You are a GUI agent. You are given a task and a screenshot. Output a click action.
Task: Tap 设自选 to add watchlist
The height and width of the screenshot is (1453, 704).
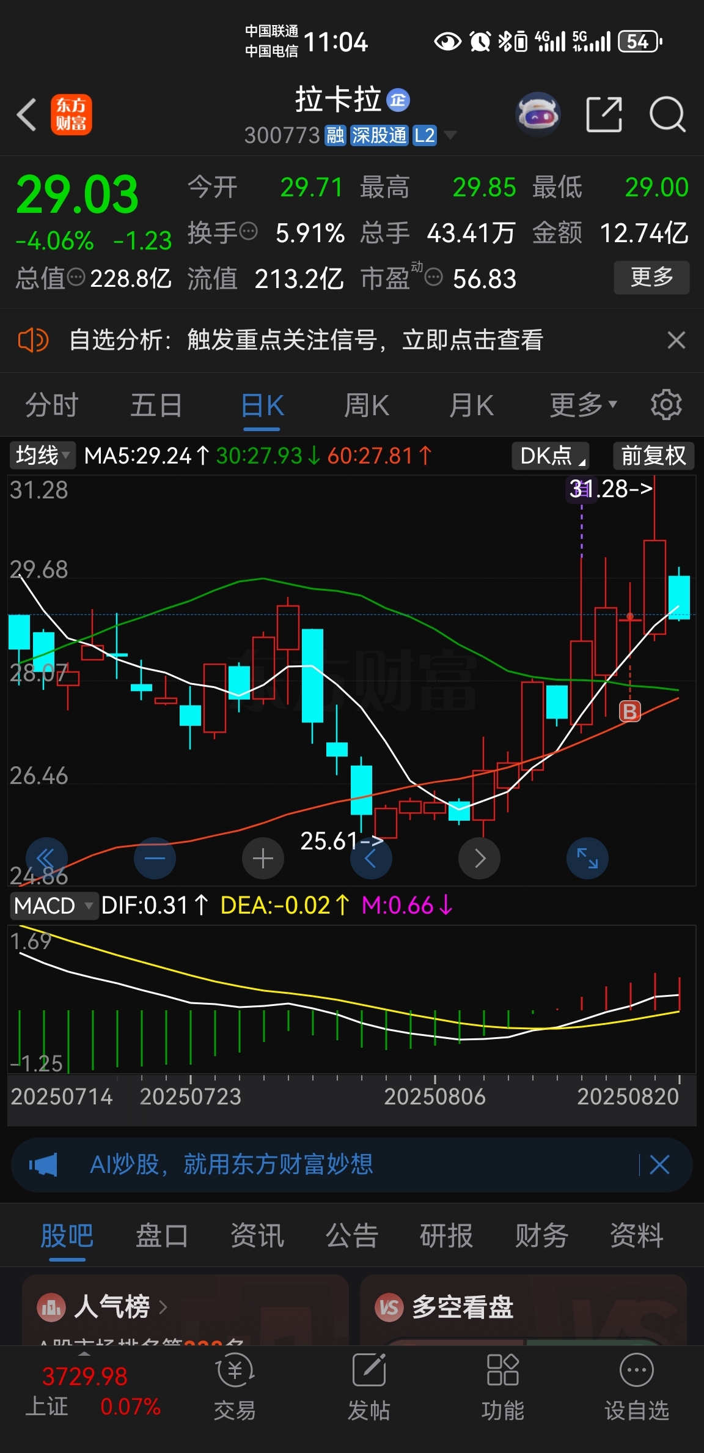637,1387
